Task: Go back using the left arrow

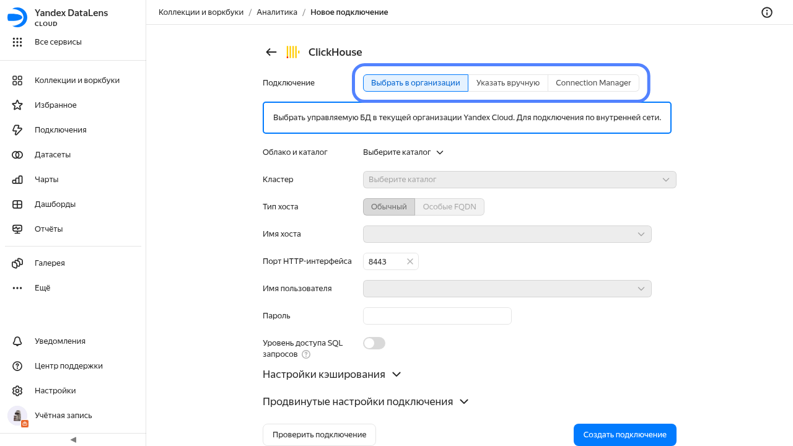Action: tap(271, 52)
